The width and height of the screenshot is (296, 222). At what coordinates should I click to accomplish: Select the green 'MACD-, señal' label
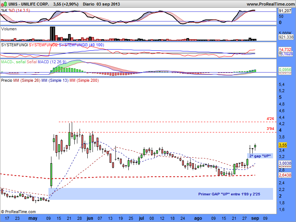[13, 62]
